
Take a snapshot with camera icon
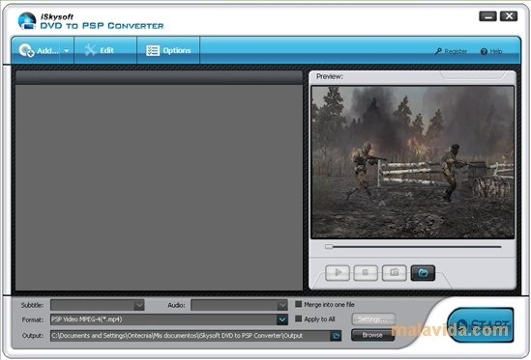(395, 272)
